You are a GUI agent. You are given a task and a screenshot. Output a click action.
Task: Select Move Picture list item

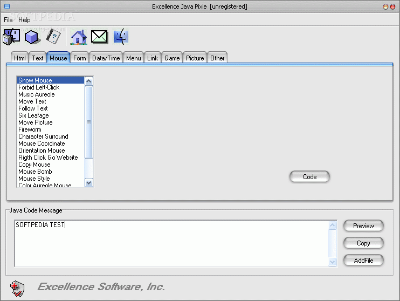(51, 122)
